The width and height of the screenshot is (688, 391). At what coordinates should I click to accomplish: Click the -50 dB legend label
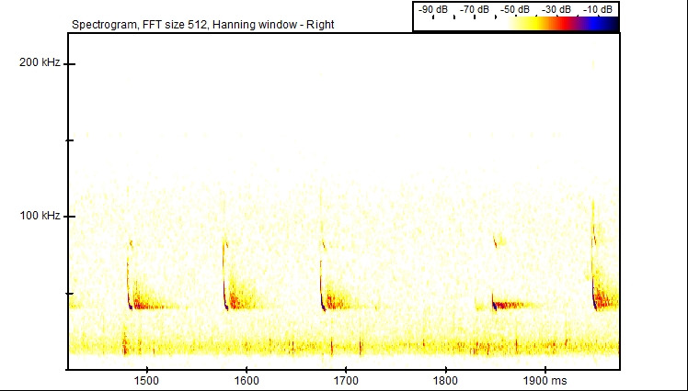click(x=517, y=9)
